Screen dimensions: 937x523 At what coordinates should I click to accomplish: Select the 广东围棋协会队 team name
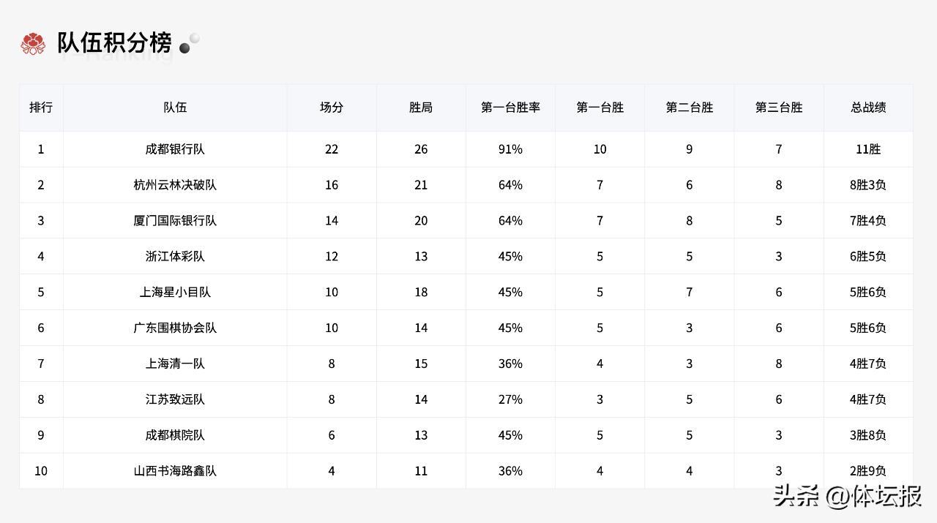[175, 328]
